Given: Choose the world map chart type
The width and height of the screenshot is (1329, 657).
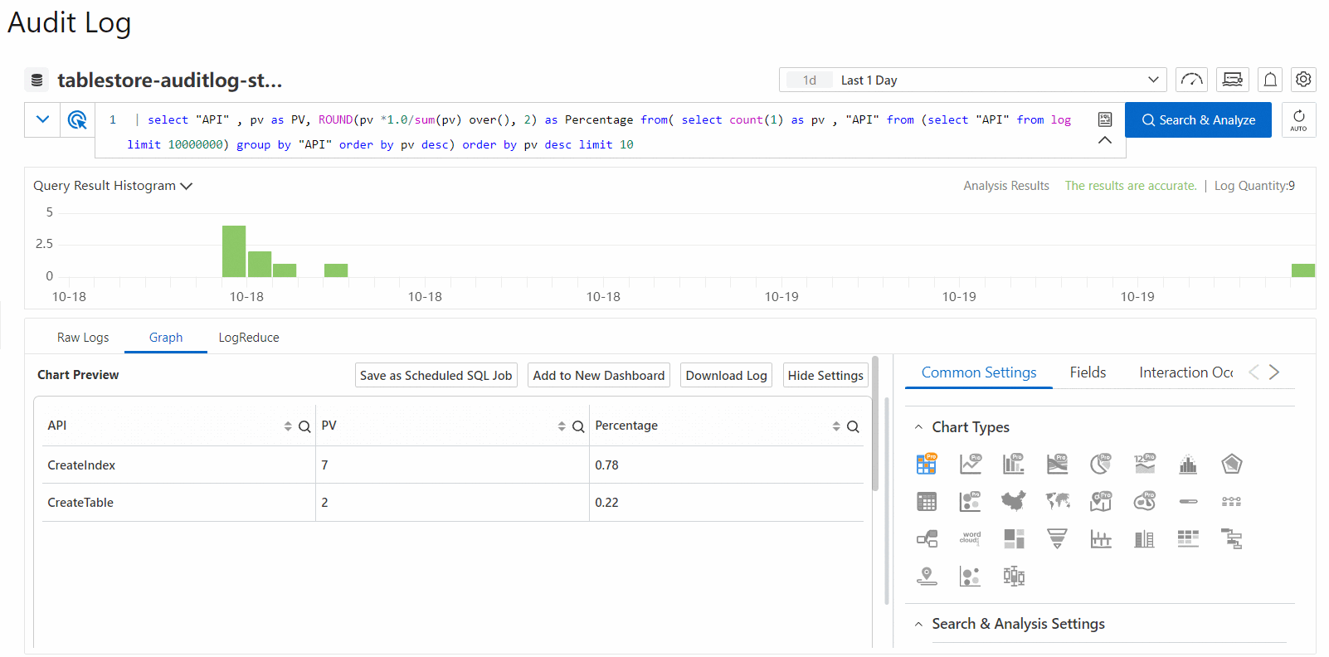Looking at the screenshot, I should click(1058, 501).
